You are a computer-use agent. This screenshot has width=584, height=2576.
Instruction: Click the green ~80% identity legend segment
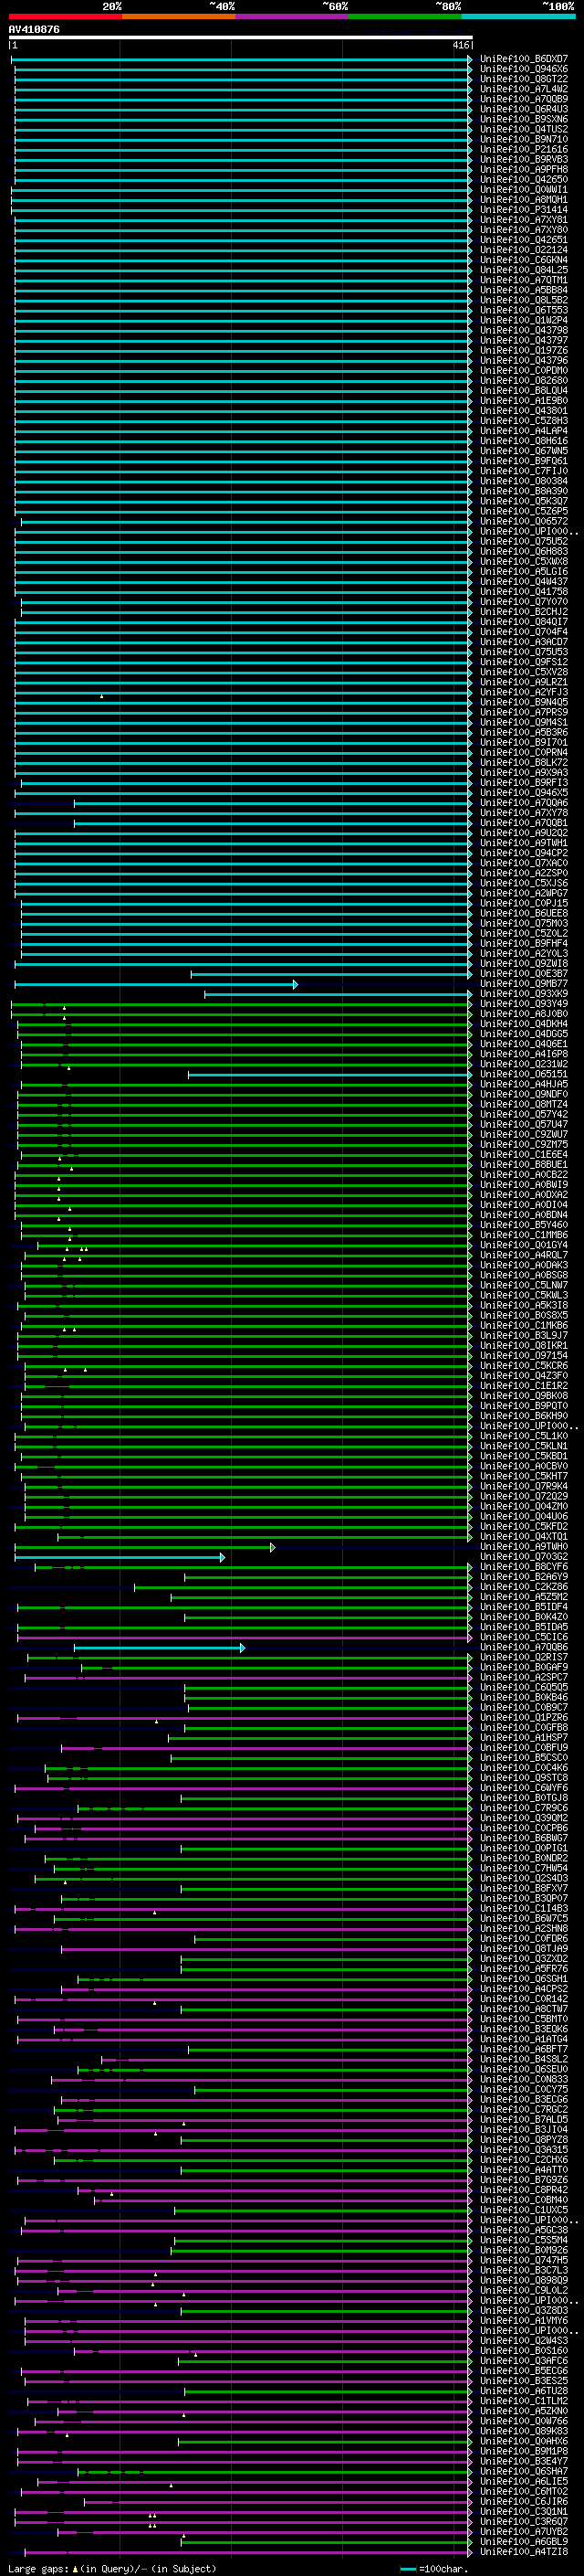point(405,16)
